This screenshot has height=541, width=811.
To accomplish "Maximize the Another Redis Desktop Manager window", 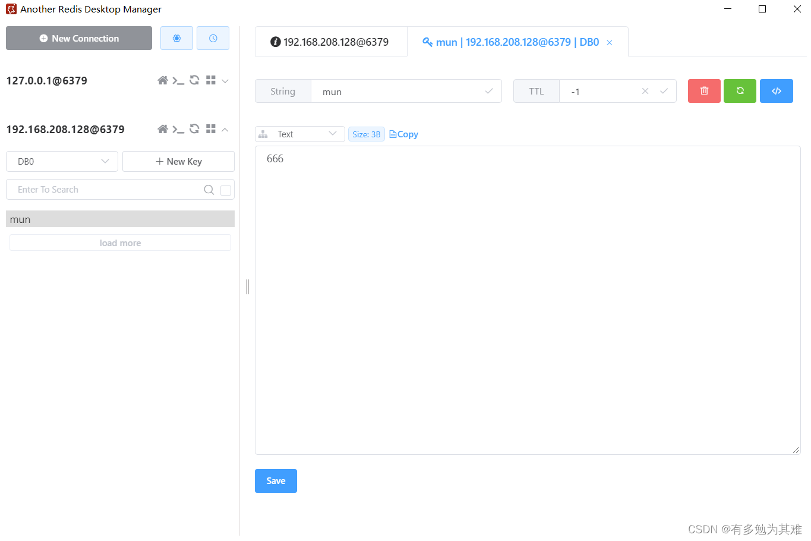I will [762, 9].
